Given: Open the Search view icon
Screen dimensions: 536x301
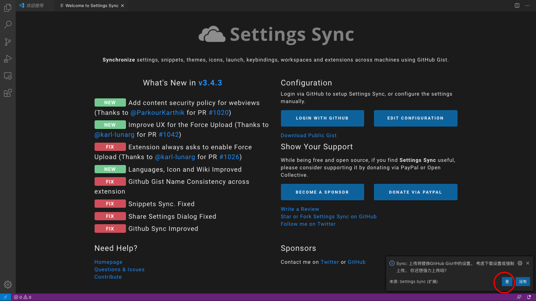Looking at the screenshot, I should pos(7,25).
